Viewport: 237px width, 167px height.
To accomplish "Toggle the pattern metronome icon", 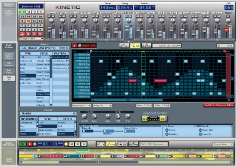I will pos(80,46).
